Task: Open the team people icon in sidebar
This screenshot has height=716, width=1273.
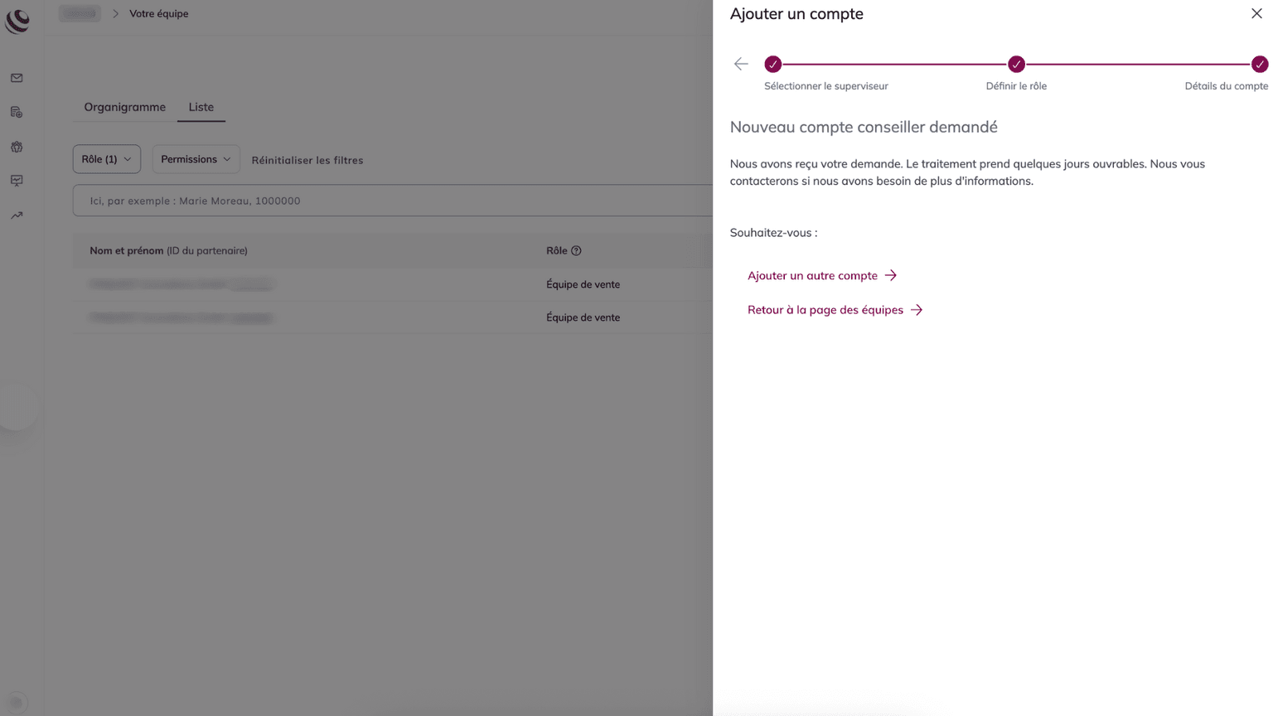Action: click(17, 147)
